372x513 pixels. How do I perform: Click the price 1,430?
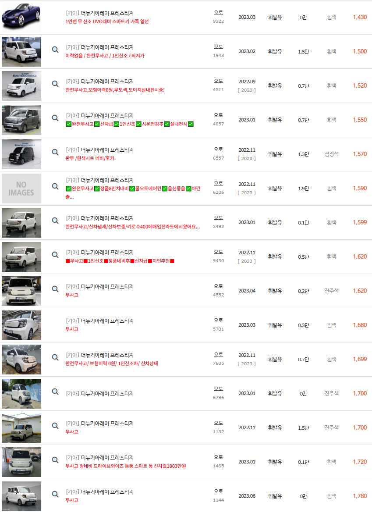[x=360, y=18]
